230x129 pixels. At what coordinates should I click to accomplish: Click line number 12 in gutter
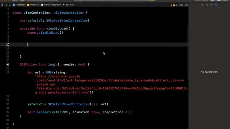click(8, 13)
